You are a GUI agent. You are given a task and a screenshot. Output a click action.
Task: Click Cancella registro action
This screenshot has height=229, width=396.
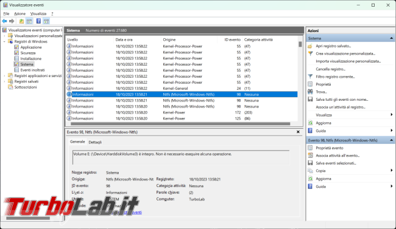click(330, 69)
